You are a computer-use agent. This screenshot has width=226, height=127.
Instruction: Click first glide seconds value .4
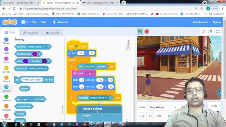tap(82, 80)
